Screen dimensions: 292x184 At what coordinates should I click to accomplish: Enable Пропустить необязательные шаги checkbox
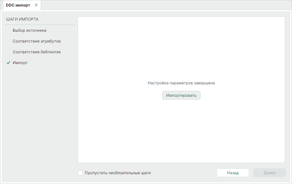80,173
